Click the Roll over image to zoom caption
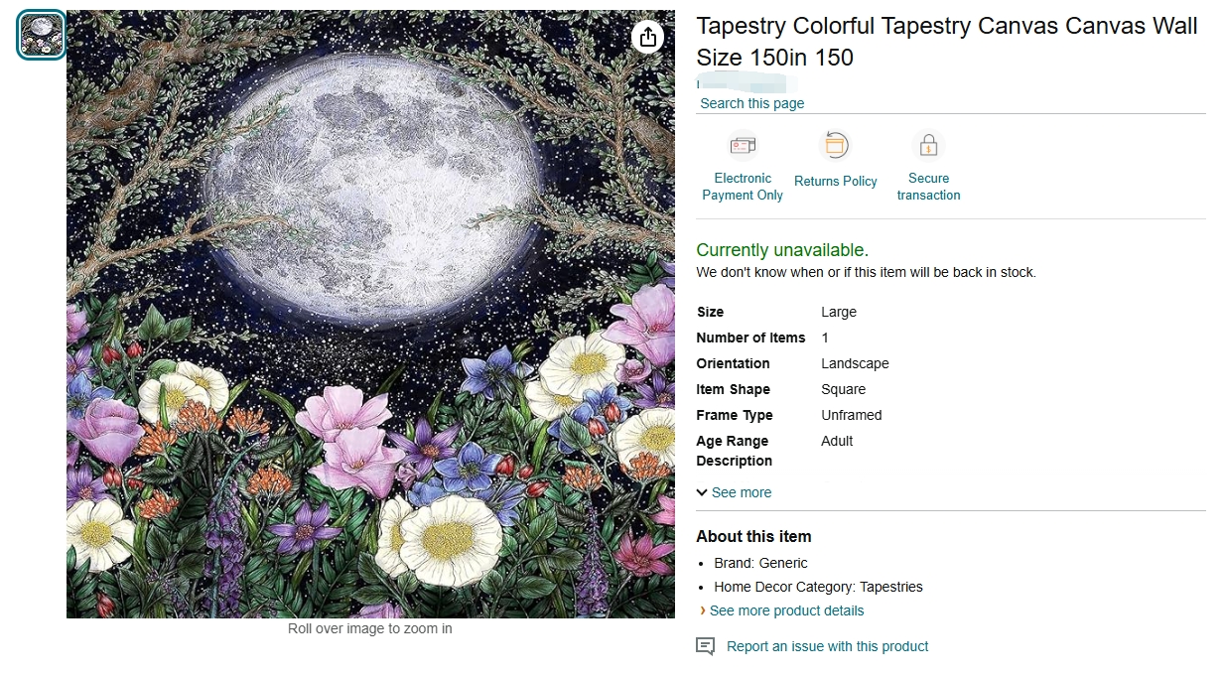The height and width of the screenshot is (677, 1223). click(370, 628)
